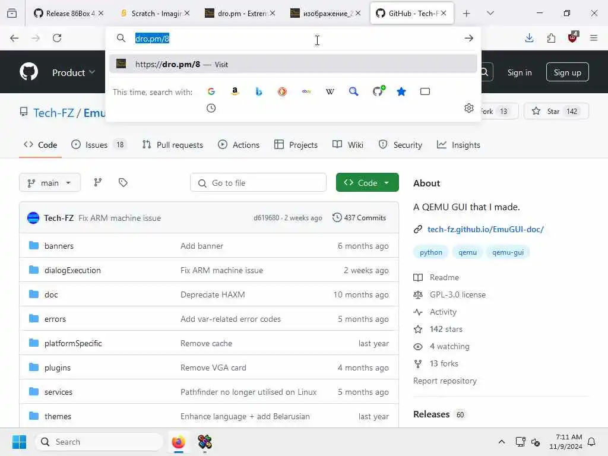The image size is (608, 456).
Task: Go back to previous page
Action: tap(14, 38)
